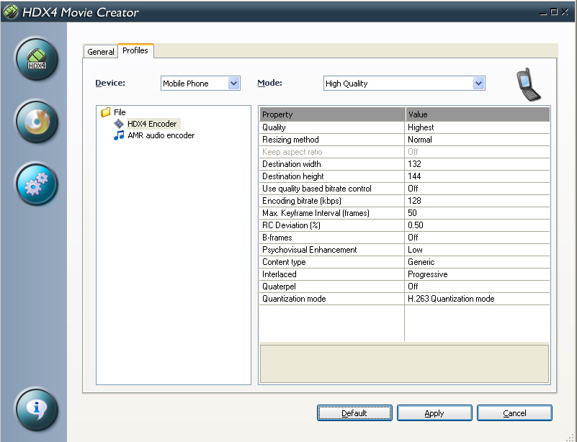Click the Quality value Highest
577x442 pixels.
click(x=421, y=127)
